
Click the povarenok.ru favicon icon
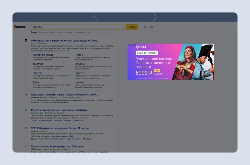click(26, 110)
